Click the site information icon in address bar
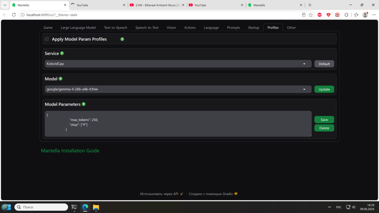 [22, 15]
